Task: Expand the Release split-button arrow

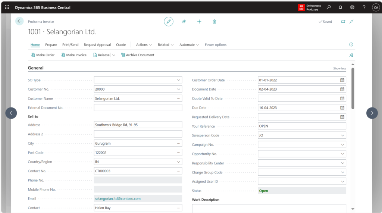Action: point(114,55)
